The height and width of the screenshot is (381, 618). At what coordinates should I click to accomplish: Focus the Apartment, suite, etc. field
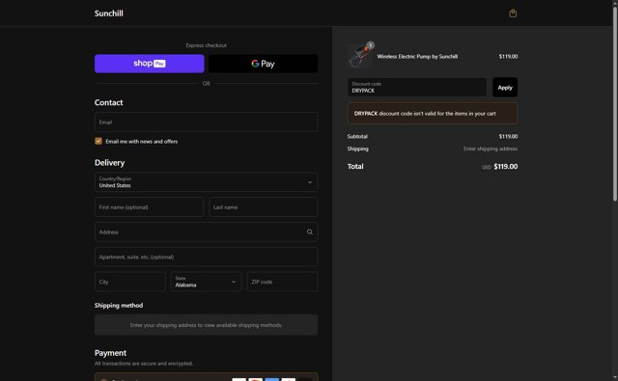tap(206, 257)
